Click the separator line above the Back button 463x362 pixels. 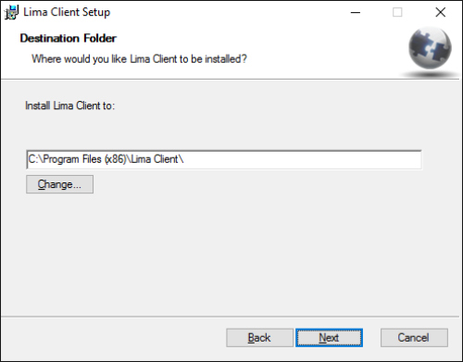[x=230, y=317]
